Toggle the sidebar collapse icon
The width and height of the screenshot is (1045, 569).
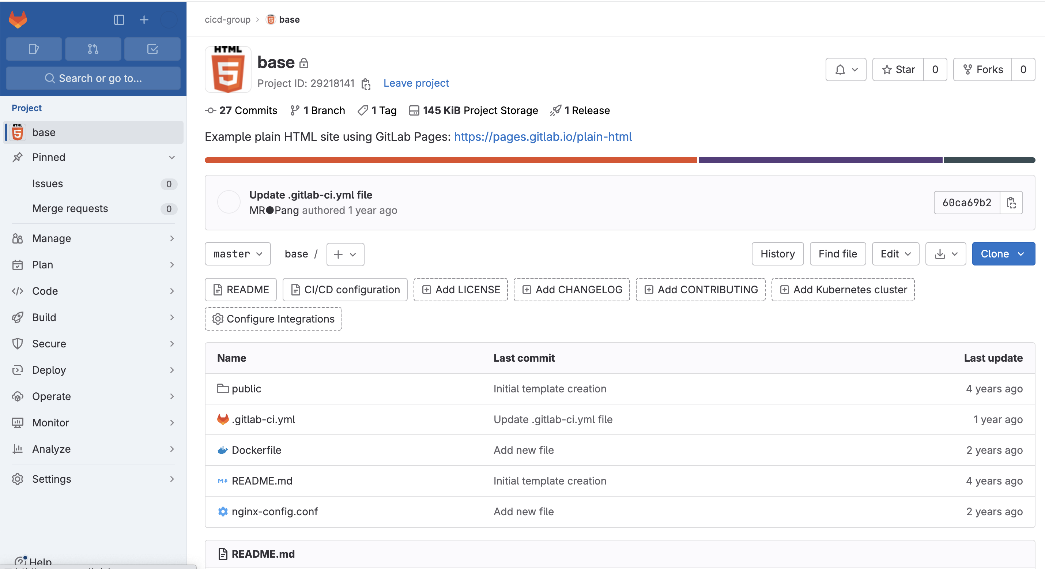pyautogui.click(x=119, y=19)
